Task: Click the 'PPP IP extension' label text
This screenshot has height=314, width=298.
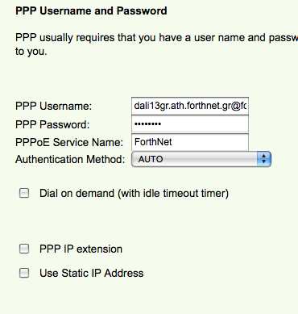Action: click(x=81, y=249)
